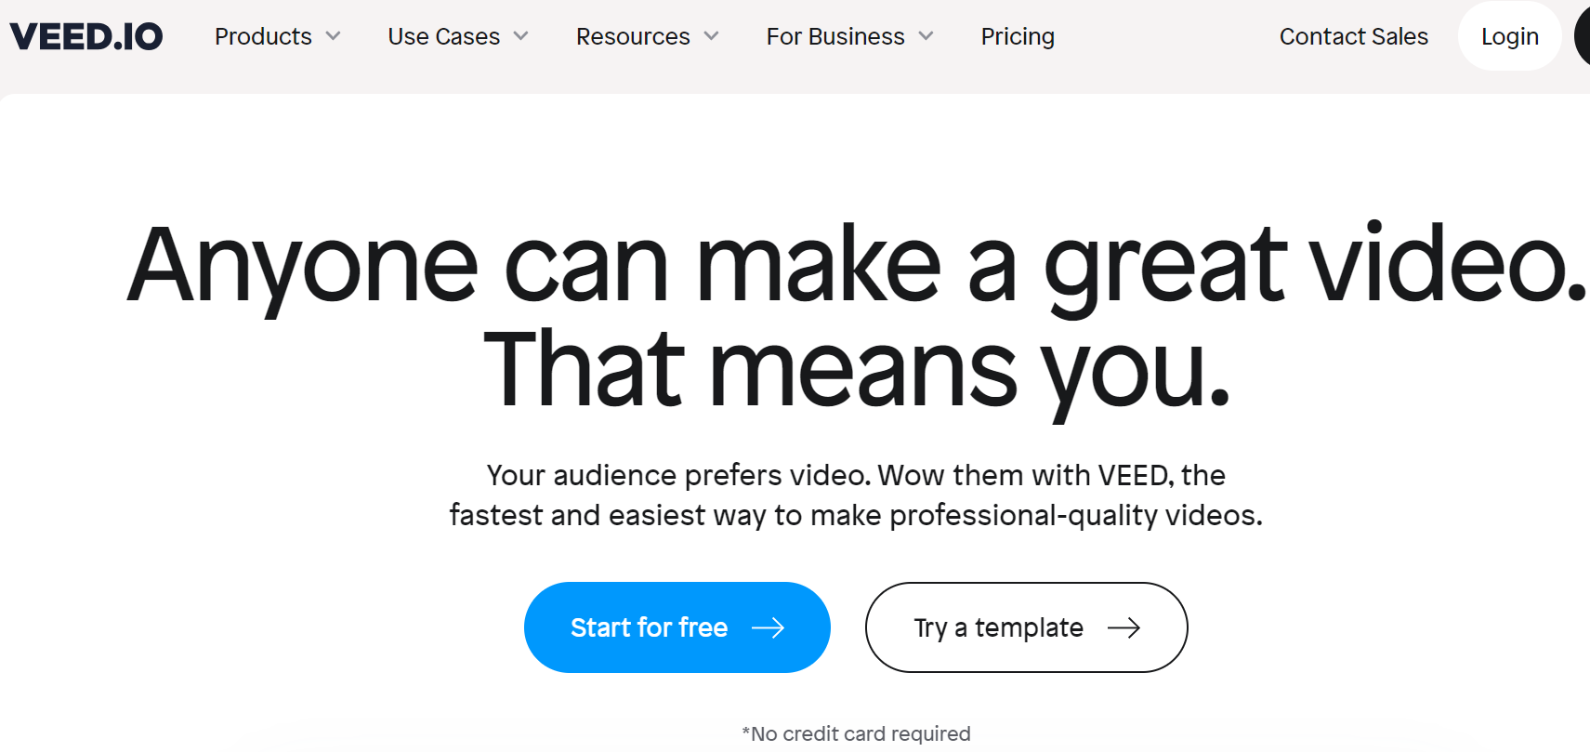Click the Try a template text
Viewport: 1590px width, 752px height.
[x=998, y=628]
